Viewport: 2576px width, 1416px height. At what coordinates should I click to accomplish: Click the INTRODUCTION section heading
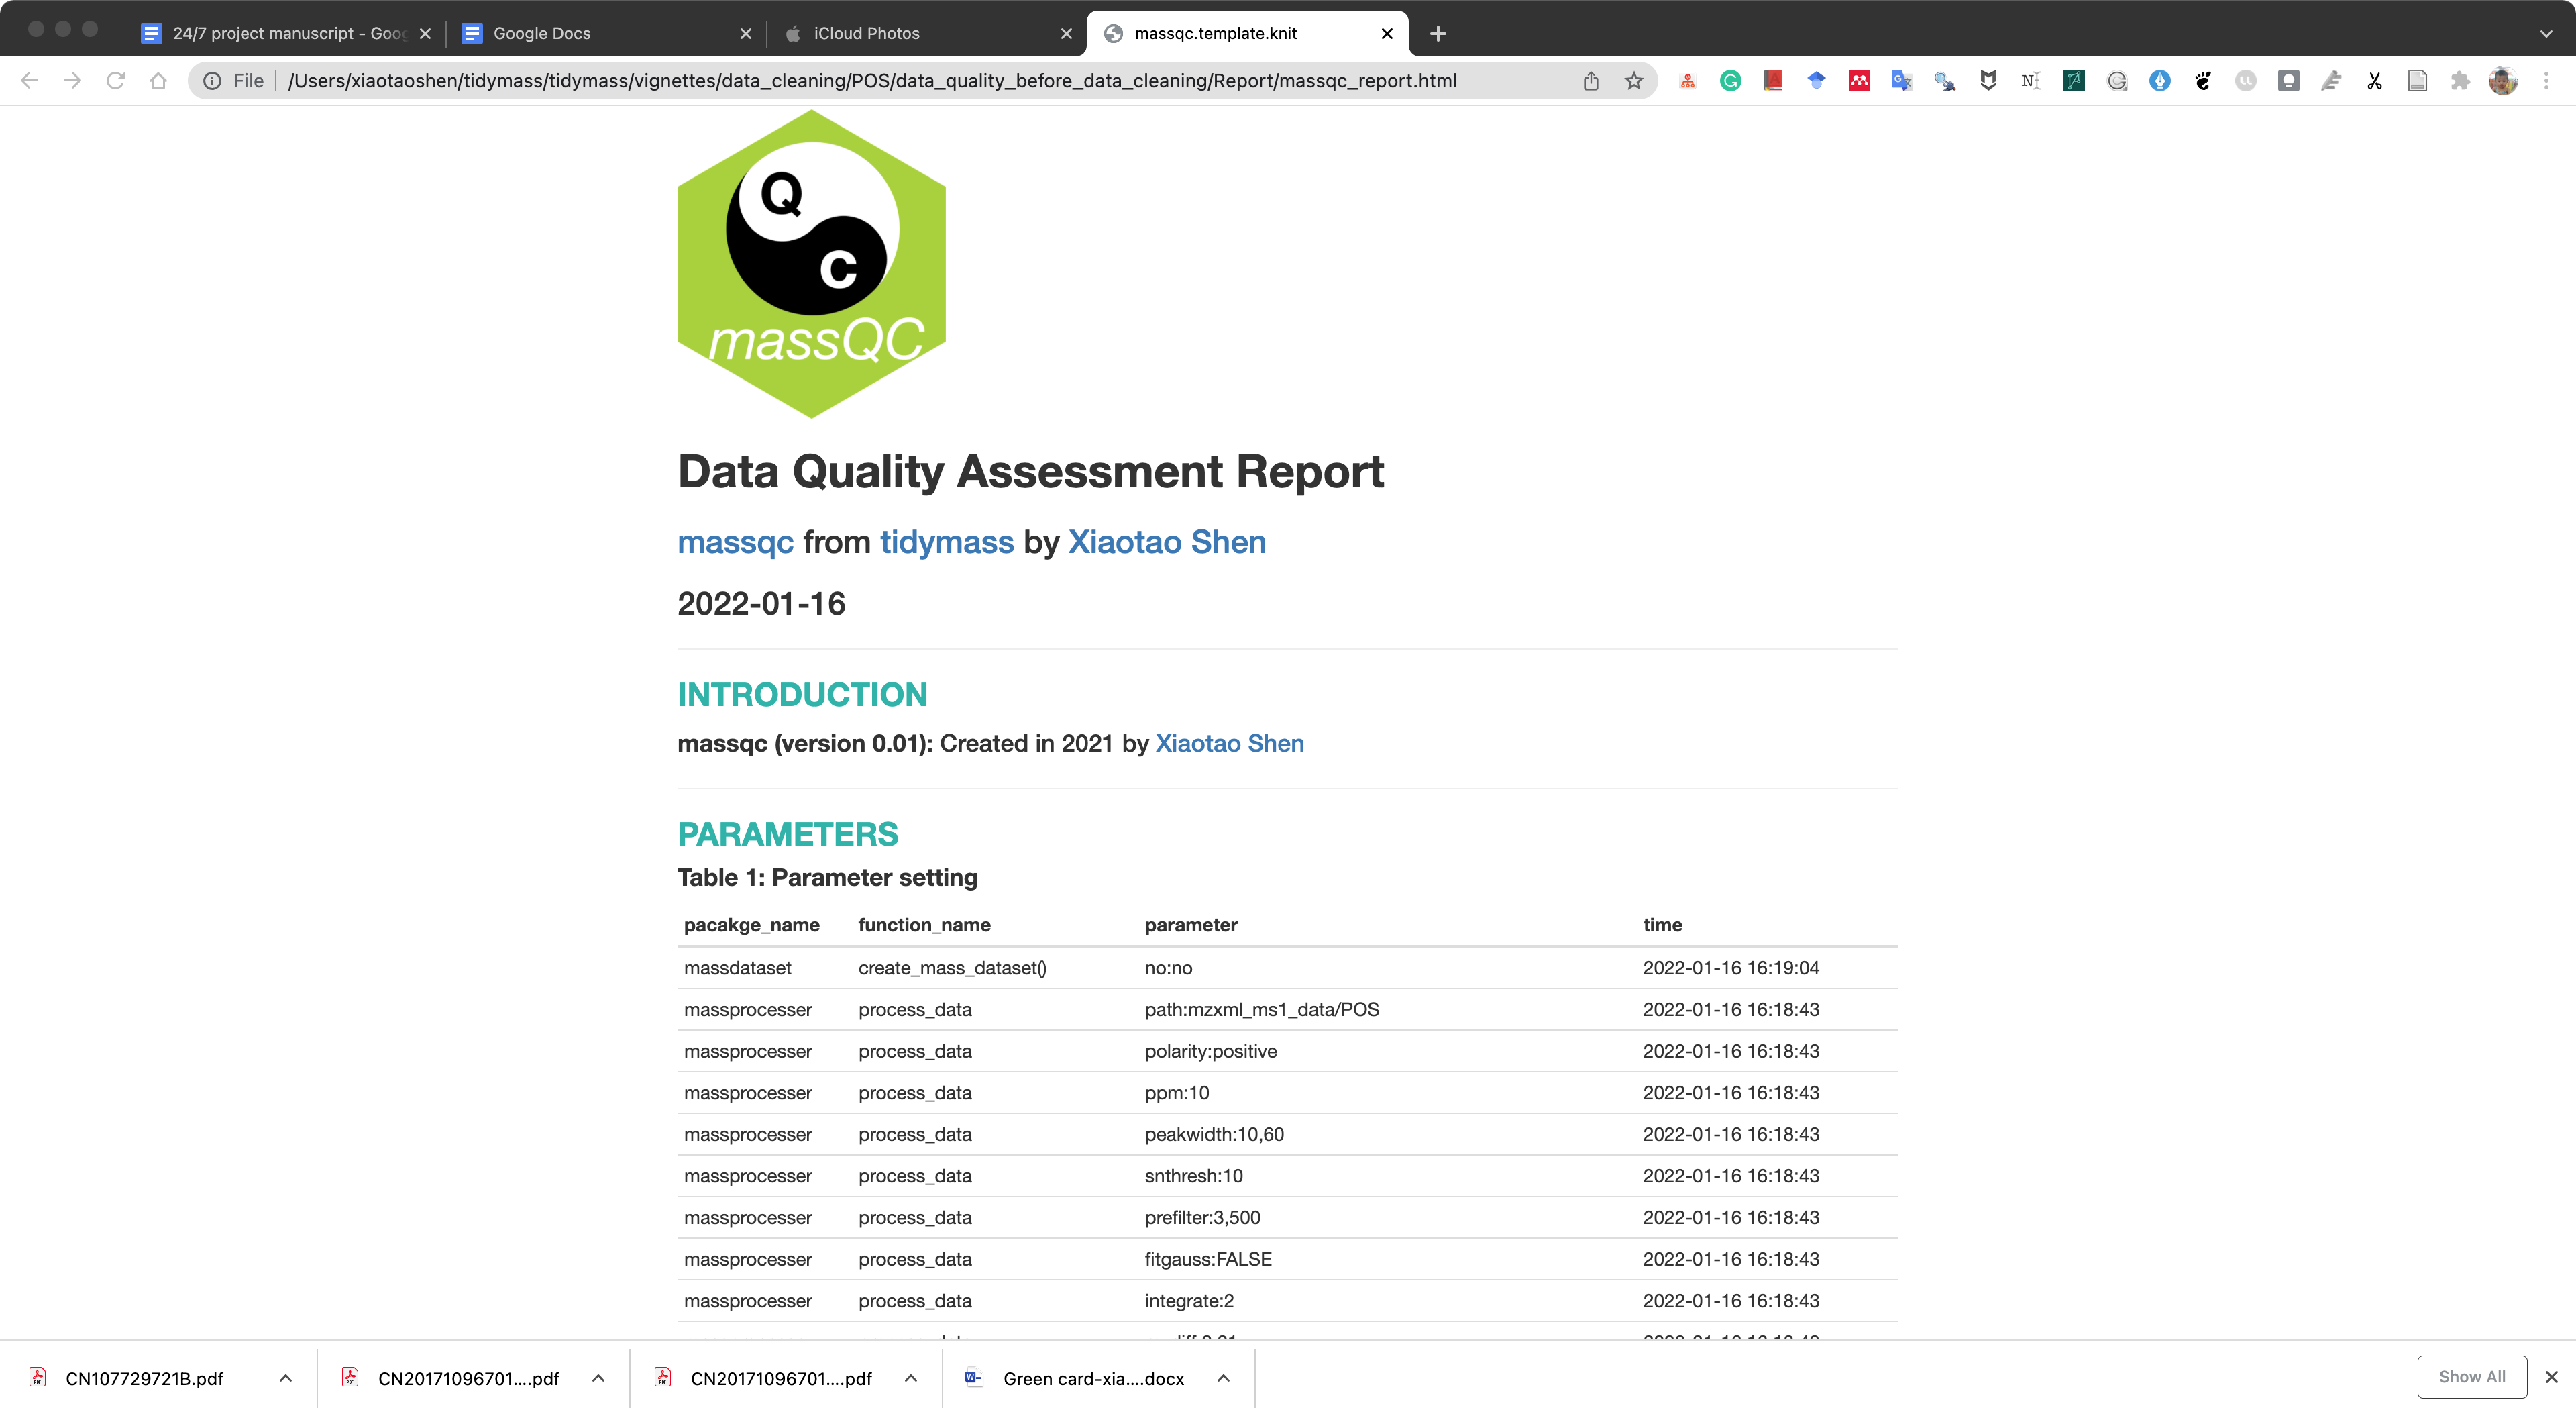(x=802, y=693)
